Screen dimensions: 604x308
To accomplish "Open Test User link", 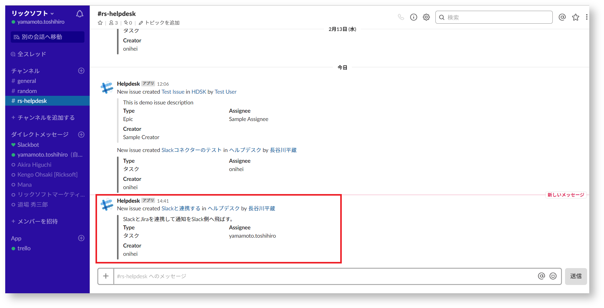I will coord(225,92).
